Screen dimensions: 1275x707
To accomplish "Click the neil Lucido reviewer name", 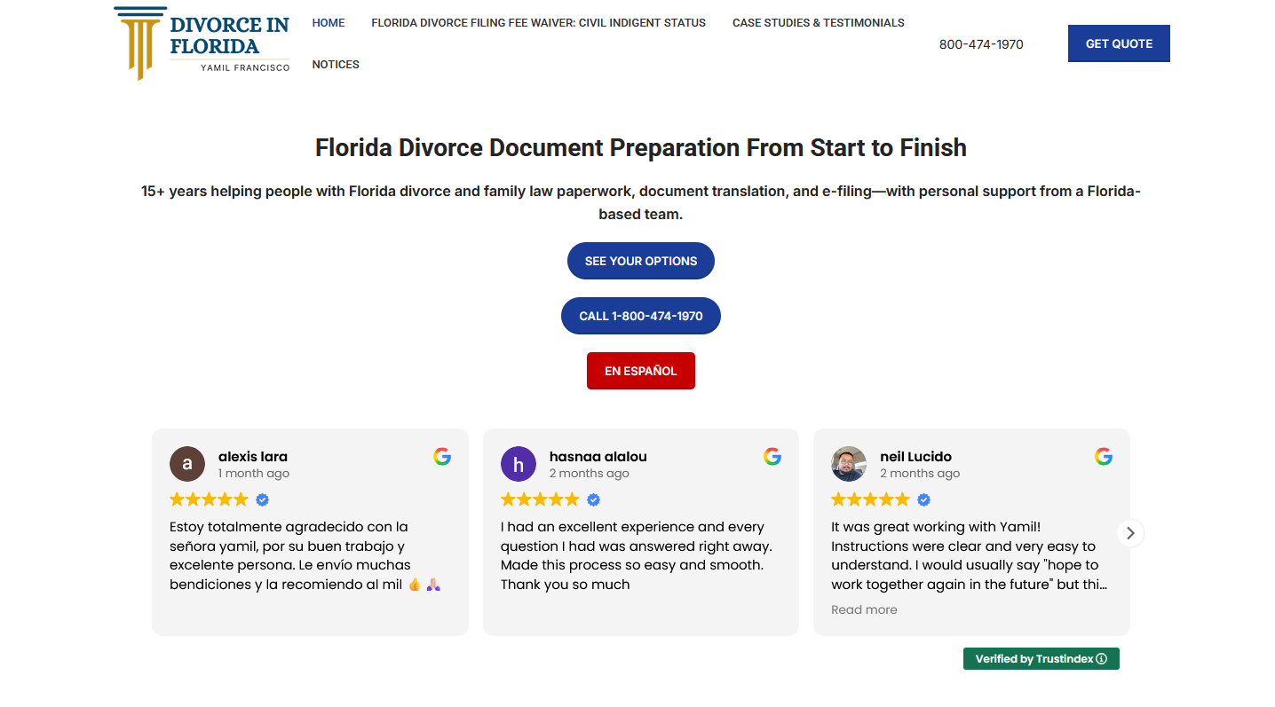I will [915, 457].
